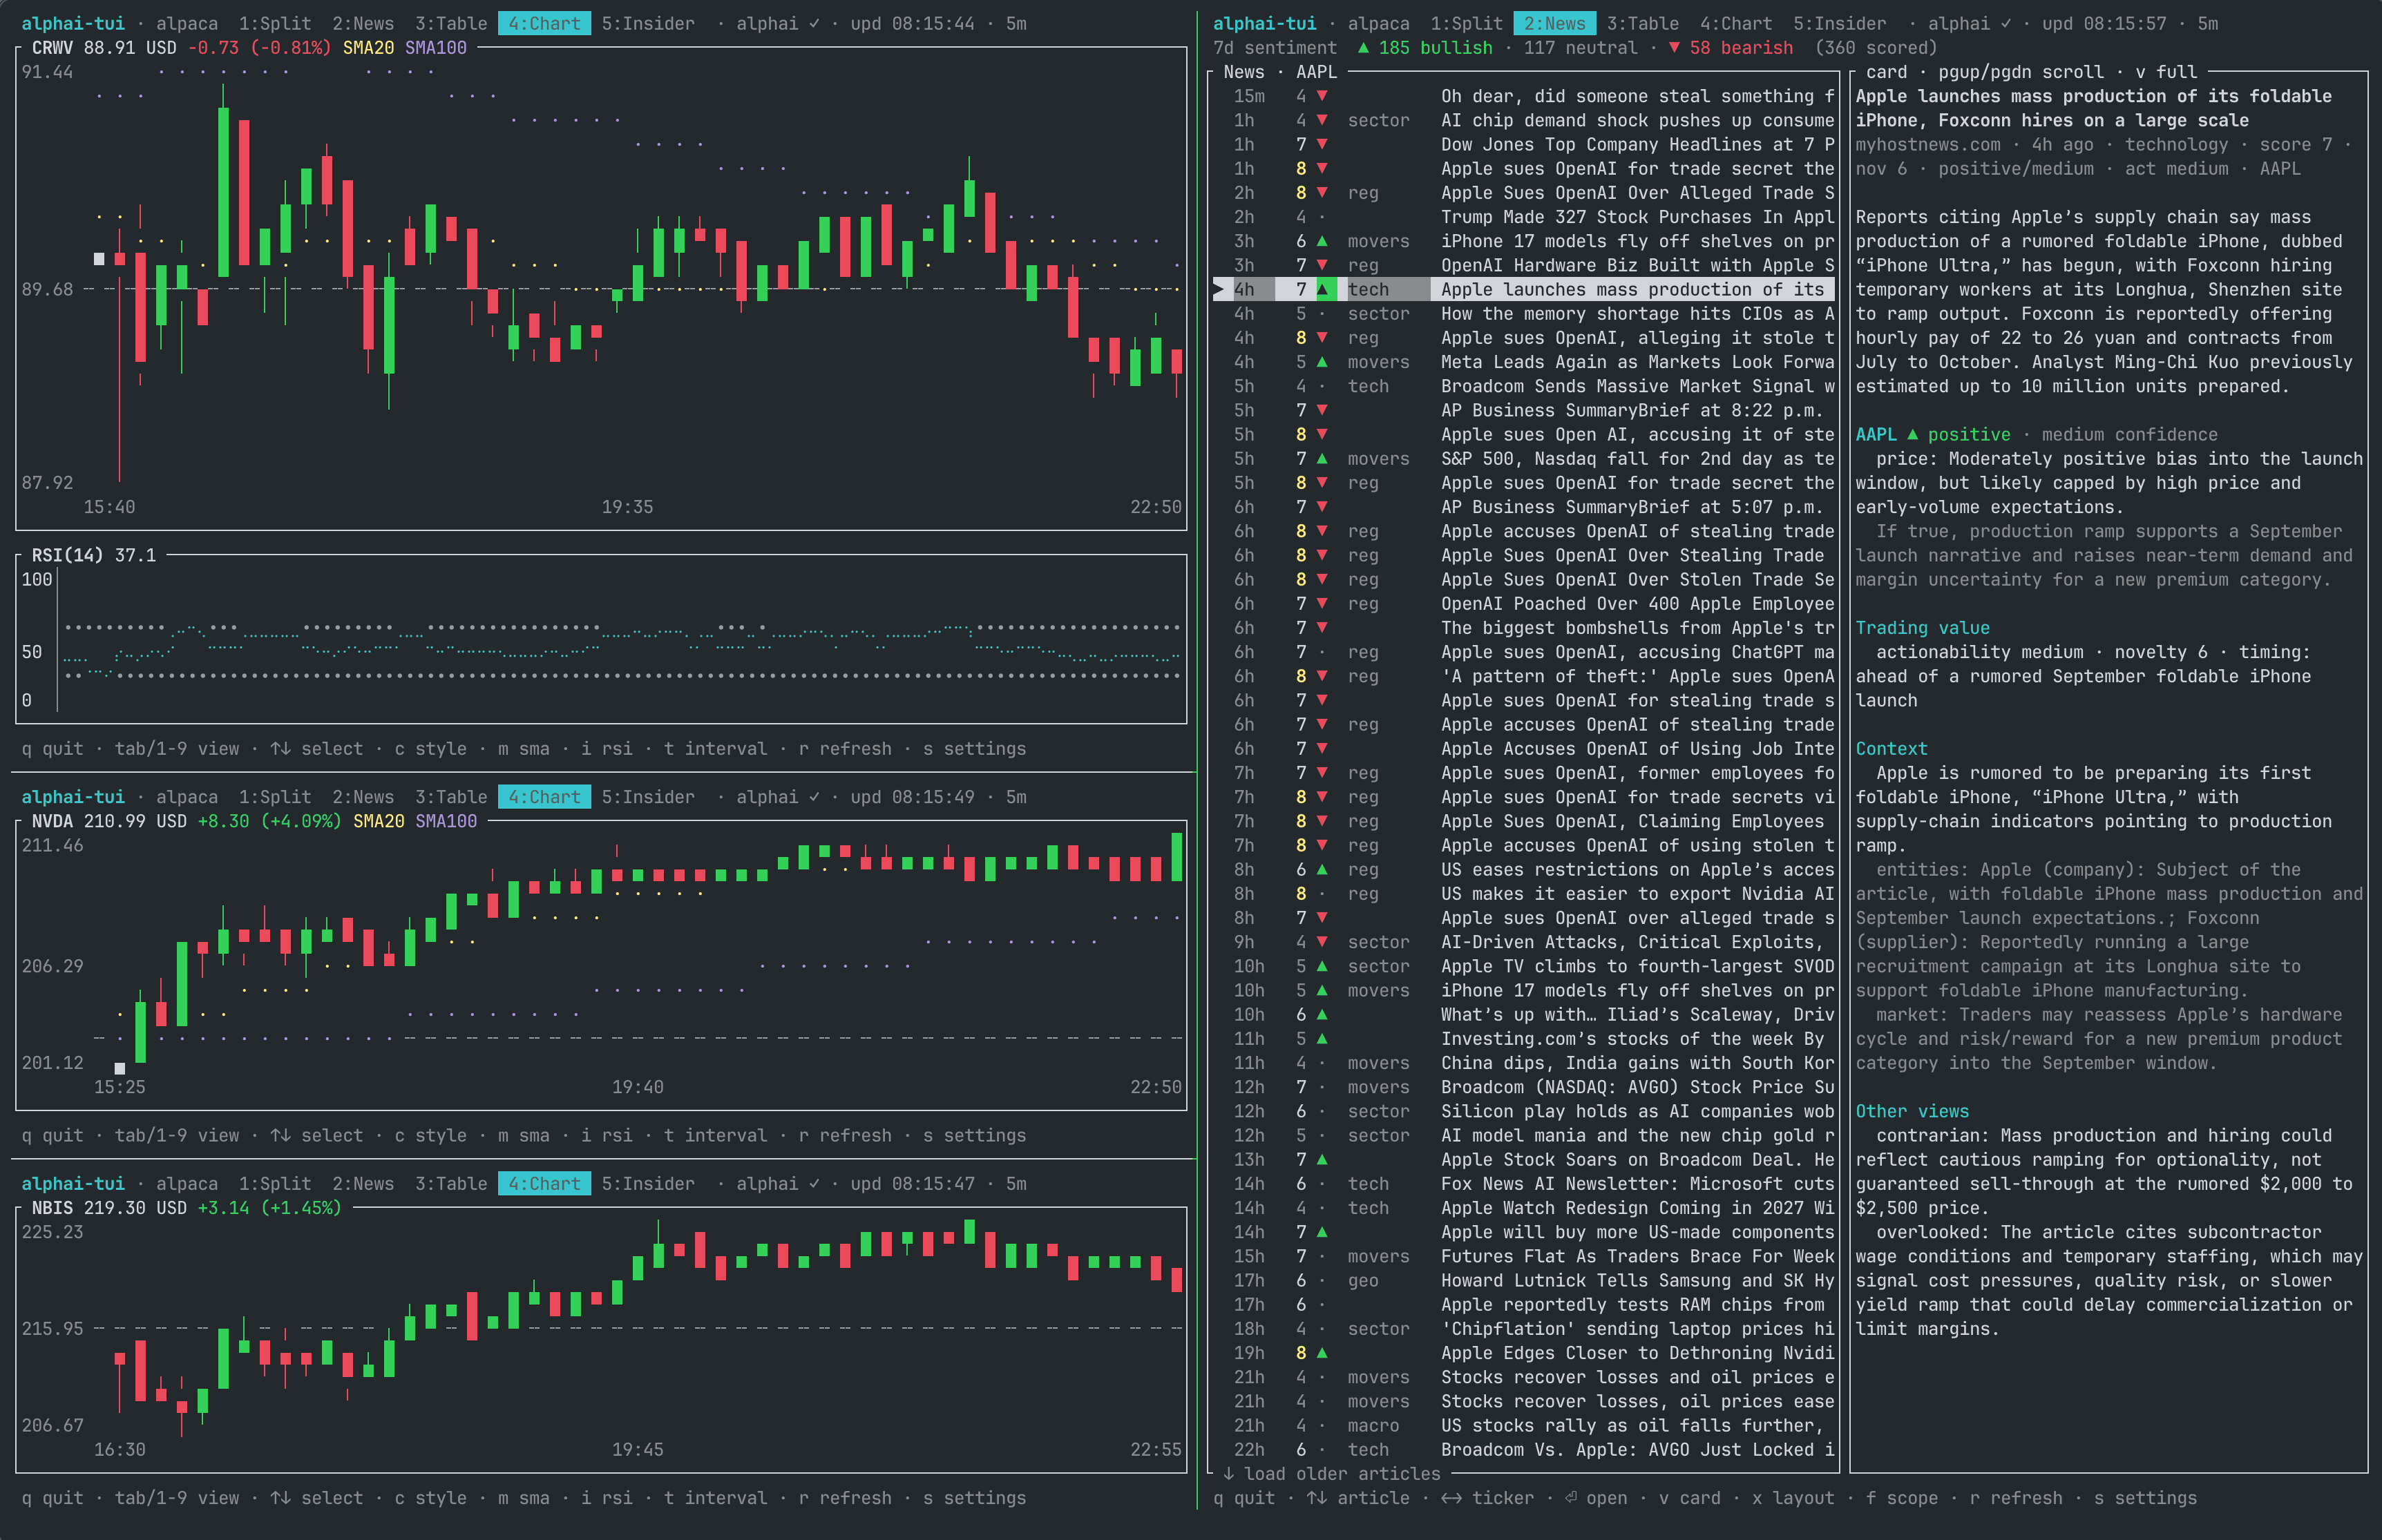Click the up-down select arrows in CRWV footer
The height and width of the screenshot is (1540, 2382).
(x=280, y=749)
